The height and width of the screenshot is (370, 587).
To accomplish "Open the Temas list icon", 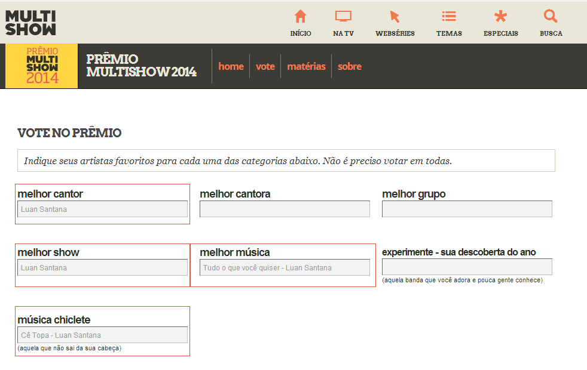I will [x=449, y=16].
